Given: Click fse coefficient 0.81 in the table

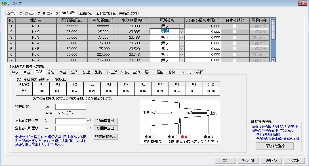Looking at the screenshot, I should pyautogui.click(x=58, y=91).
